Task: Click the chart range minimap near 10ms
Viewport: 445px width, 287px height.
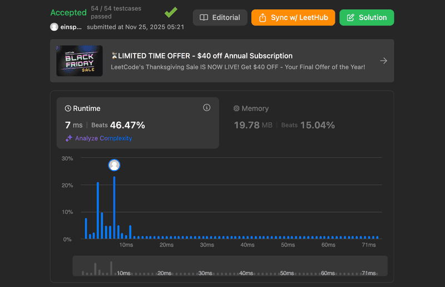Action: (x=123, y=267)
